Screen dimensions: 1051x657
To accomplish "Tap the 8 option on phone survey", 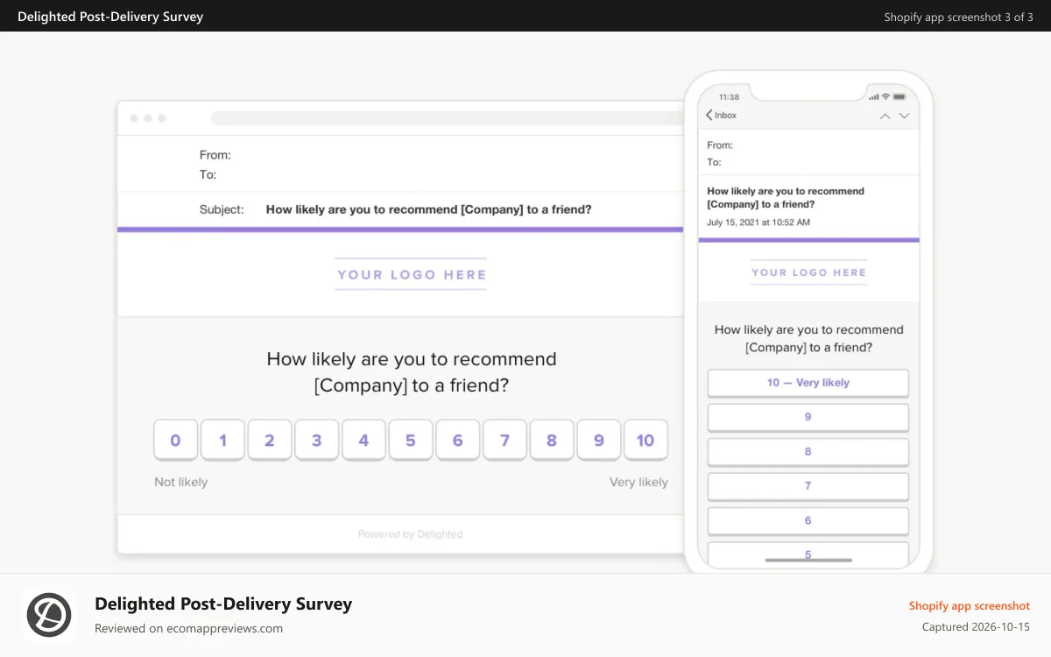I will point(808,452).
